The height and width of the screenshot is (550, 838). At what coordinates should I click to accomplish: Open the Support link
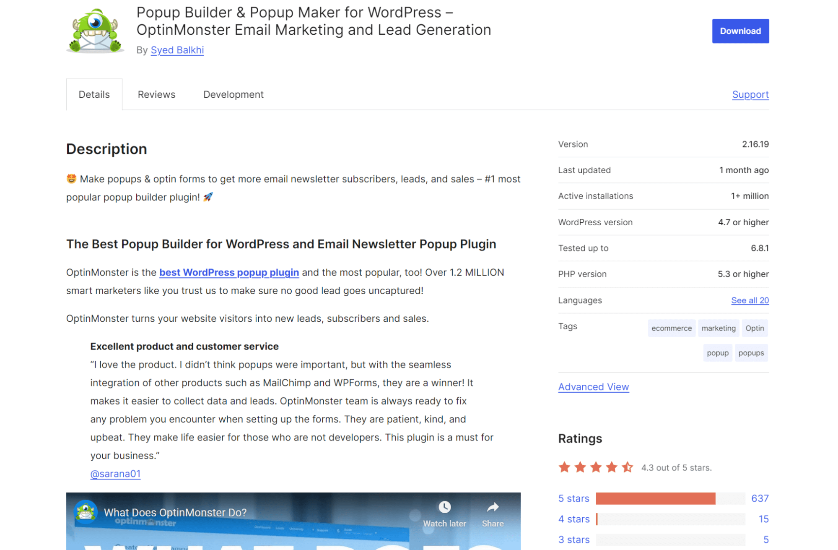tap(750, 94)
